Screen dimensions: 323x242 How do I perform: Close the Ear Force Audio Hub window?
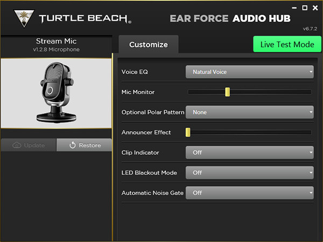315,8
